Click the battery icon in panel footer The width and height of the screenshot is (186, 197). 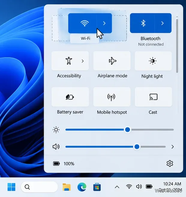[x=56, y=164]
